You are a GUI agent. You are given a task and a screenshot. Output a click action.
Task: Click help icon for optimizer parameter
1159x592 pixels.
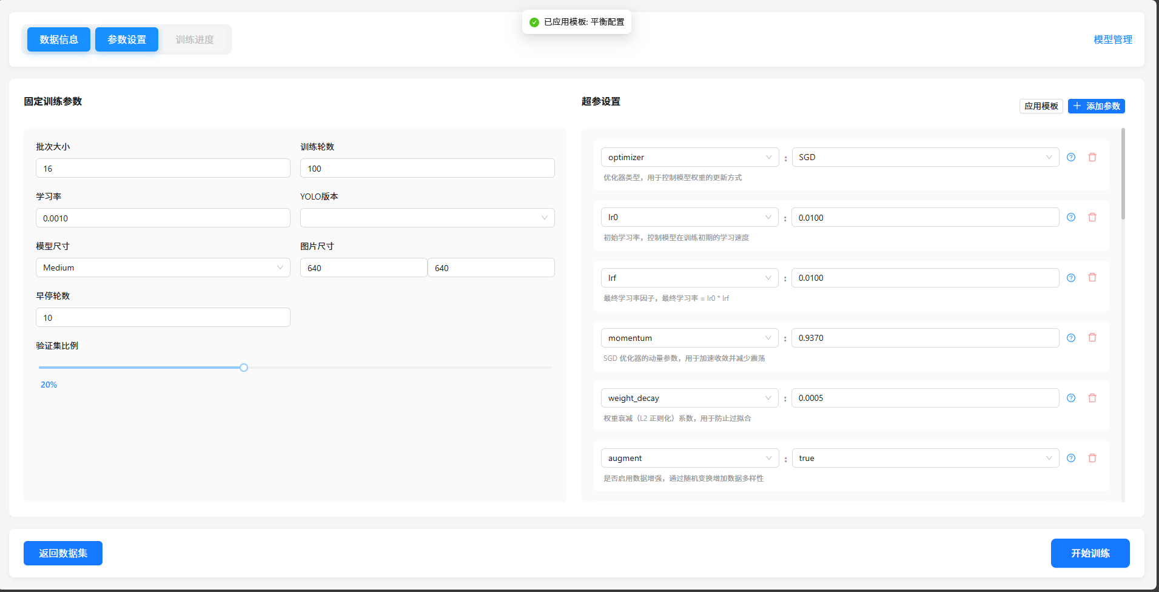1071,157
